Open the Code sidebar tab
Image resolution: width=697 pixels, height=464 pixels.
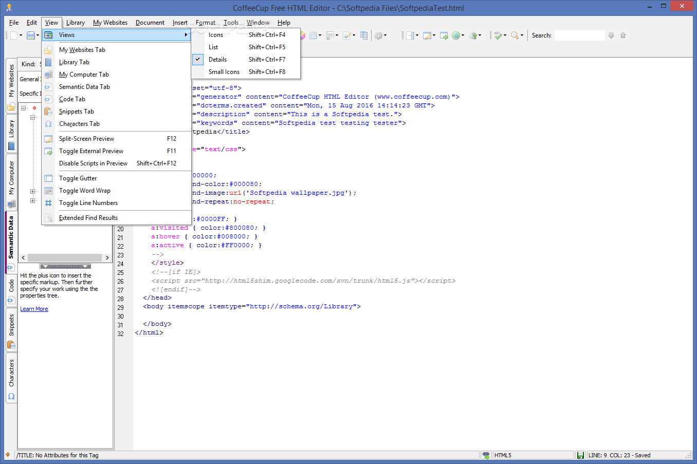point(11,291)
